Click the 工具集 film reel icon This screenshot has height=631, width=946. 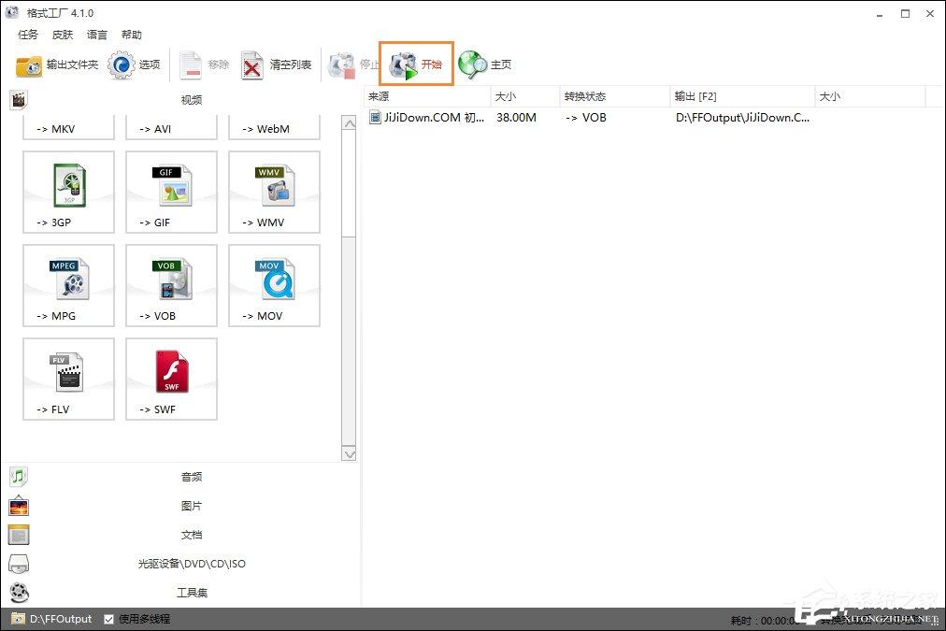click(20, 593)
